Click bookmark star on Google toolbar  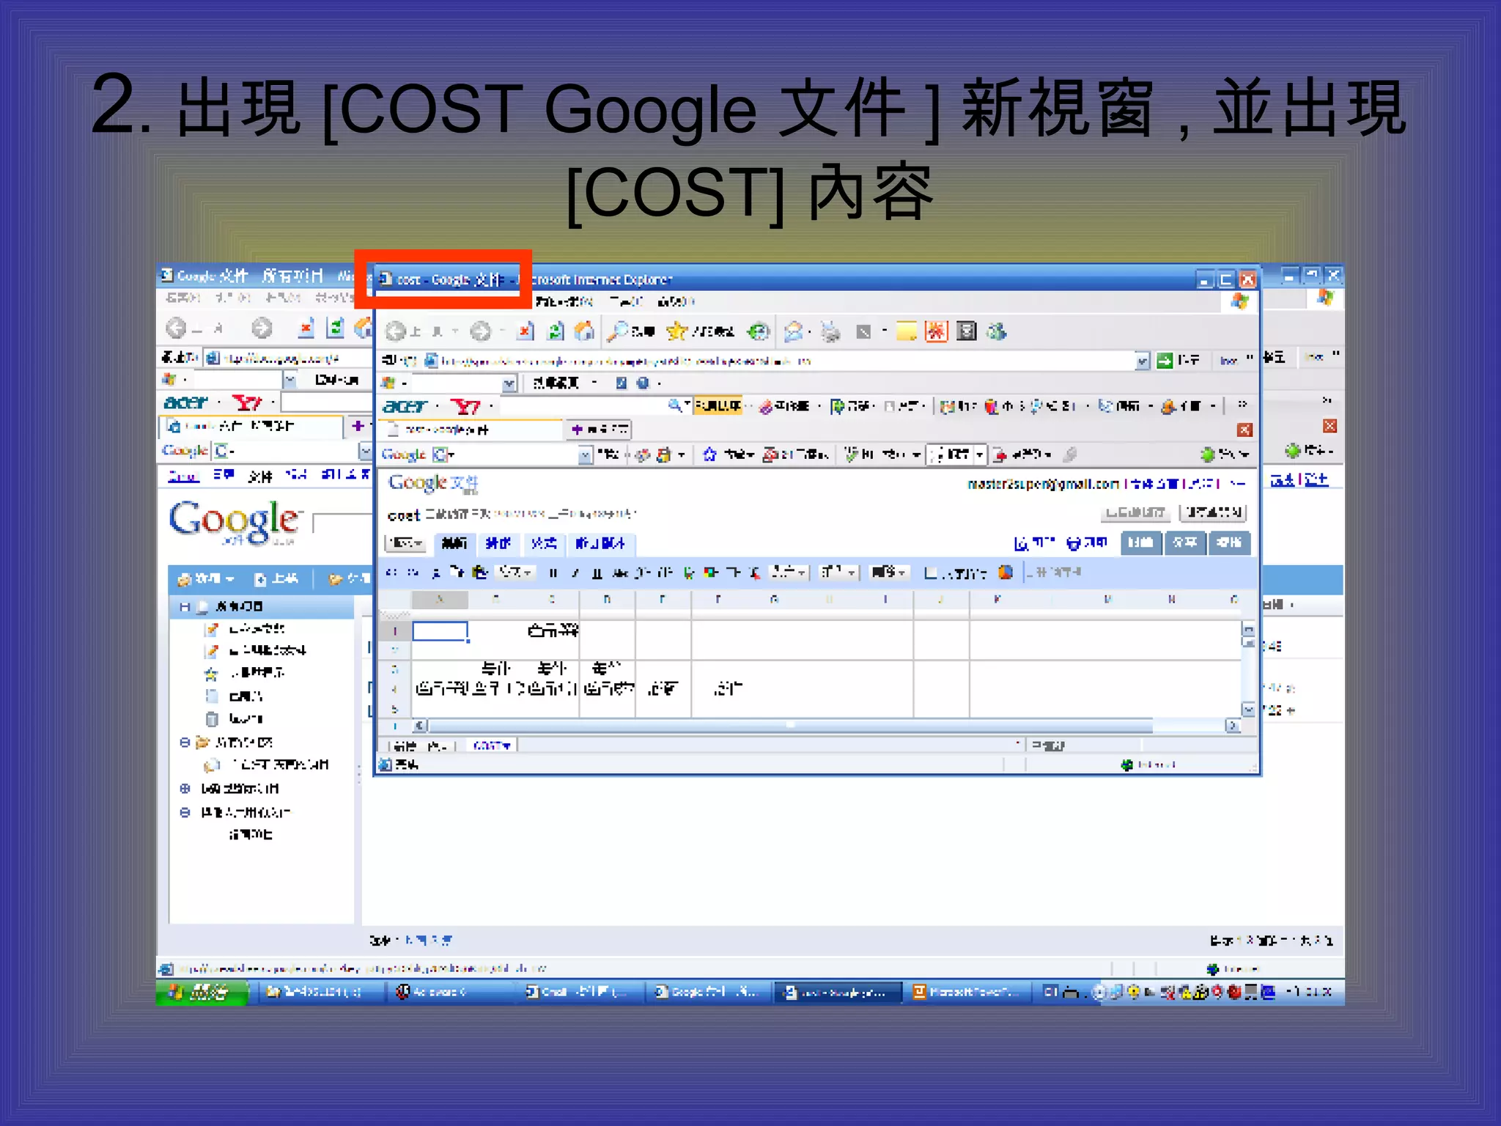[709, 455]
